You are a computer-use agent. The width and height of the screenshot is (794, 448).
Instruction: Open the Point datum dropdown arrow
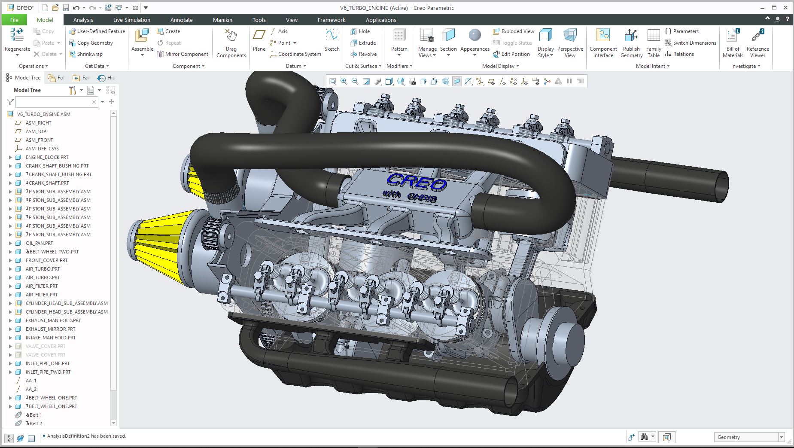295,43
